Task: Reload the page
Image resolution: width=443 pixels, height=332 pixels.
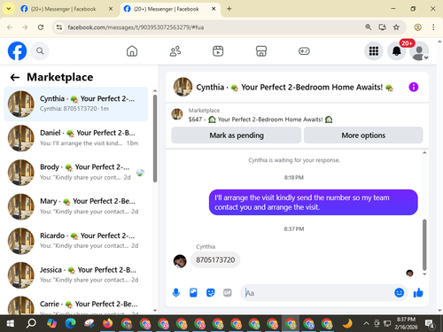Action: 41,27
